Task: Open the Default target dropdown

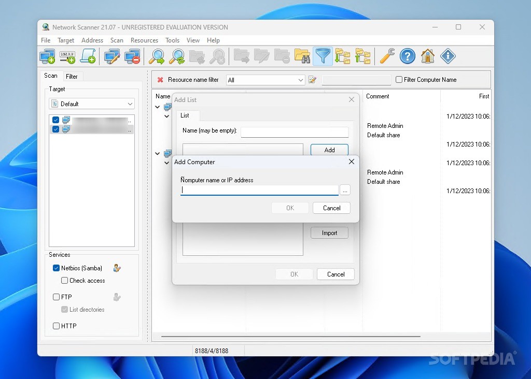Action: (x=92, y=104)
